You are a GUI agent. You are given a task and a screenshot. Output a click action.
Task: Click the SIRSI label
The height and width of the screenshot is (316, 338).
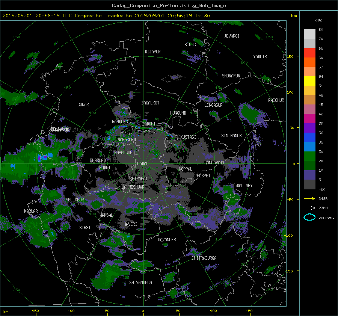pos(85,228)
